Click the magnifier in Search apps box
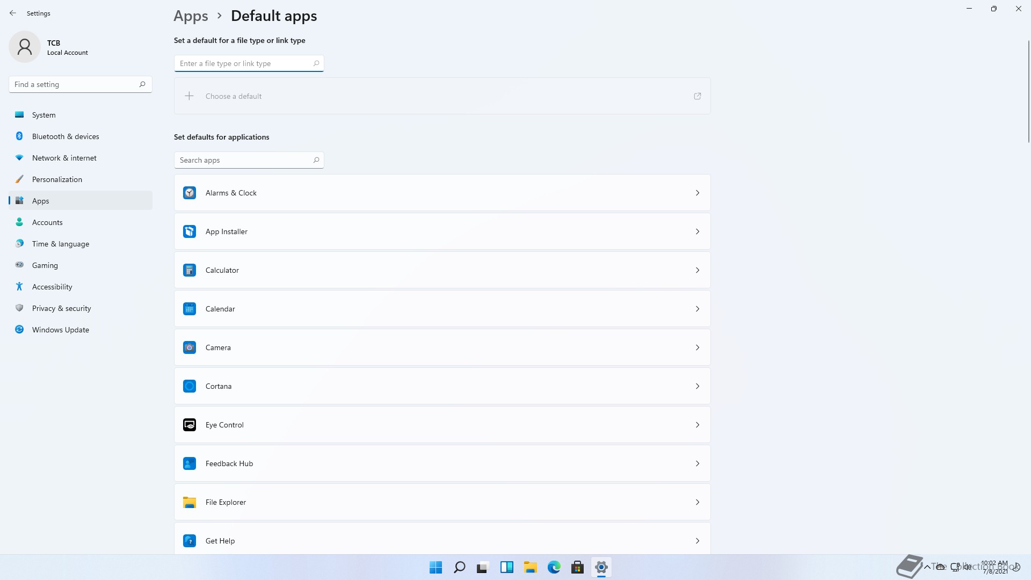Image resolution: width=1031 pixels, height=580 pixels. tap(316, 160)
